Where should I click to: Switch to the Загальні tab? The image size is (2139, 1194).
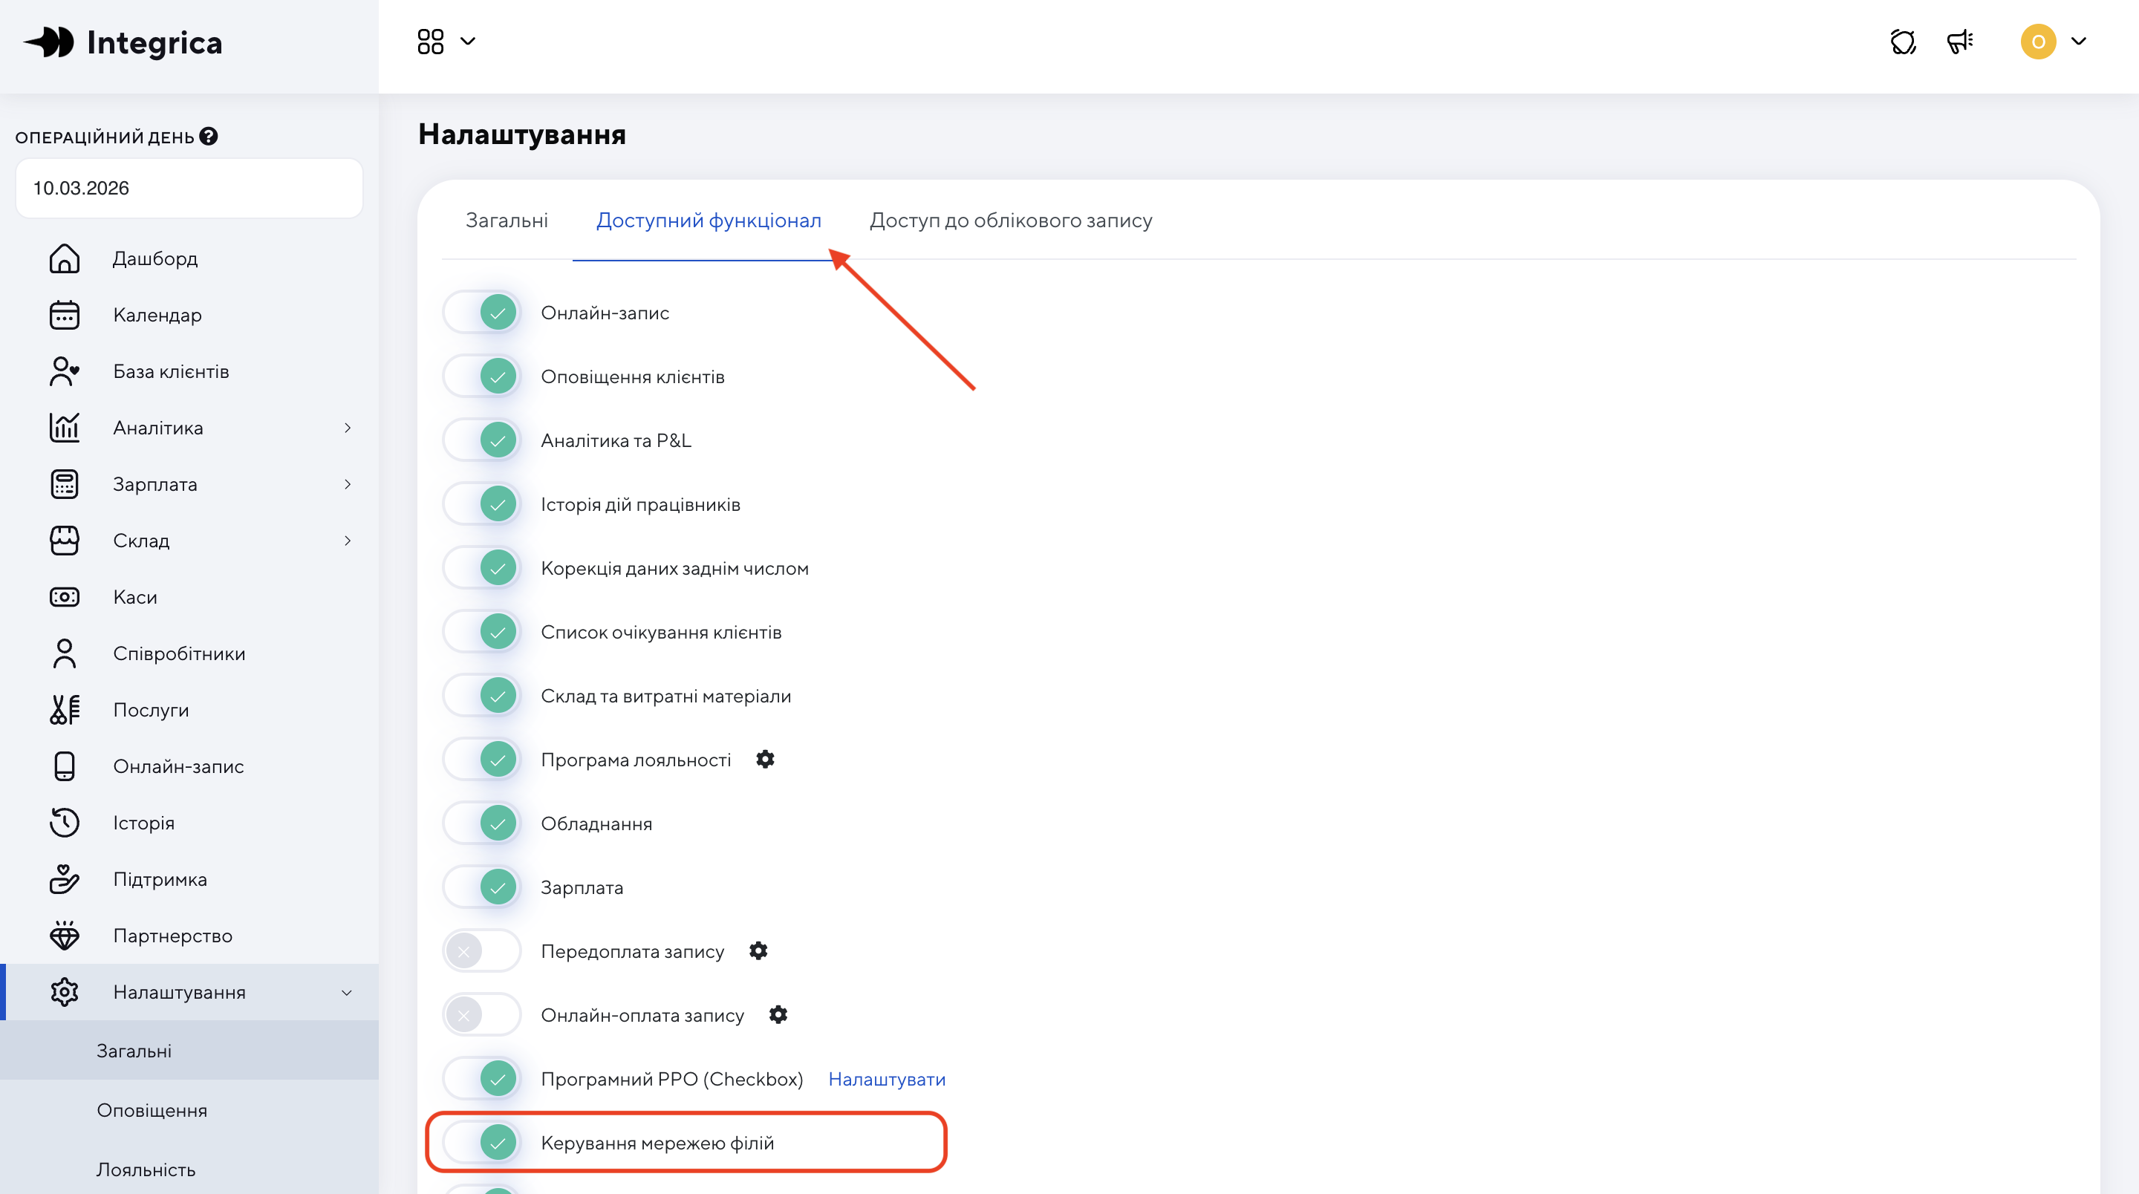(x=507, y=220)
